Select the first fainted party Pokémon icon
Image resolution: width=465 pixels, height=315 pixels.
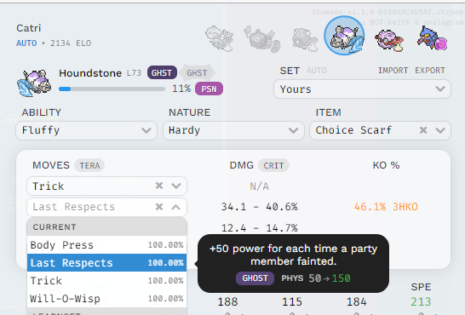pyautogui.click(x=220, y=38)
